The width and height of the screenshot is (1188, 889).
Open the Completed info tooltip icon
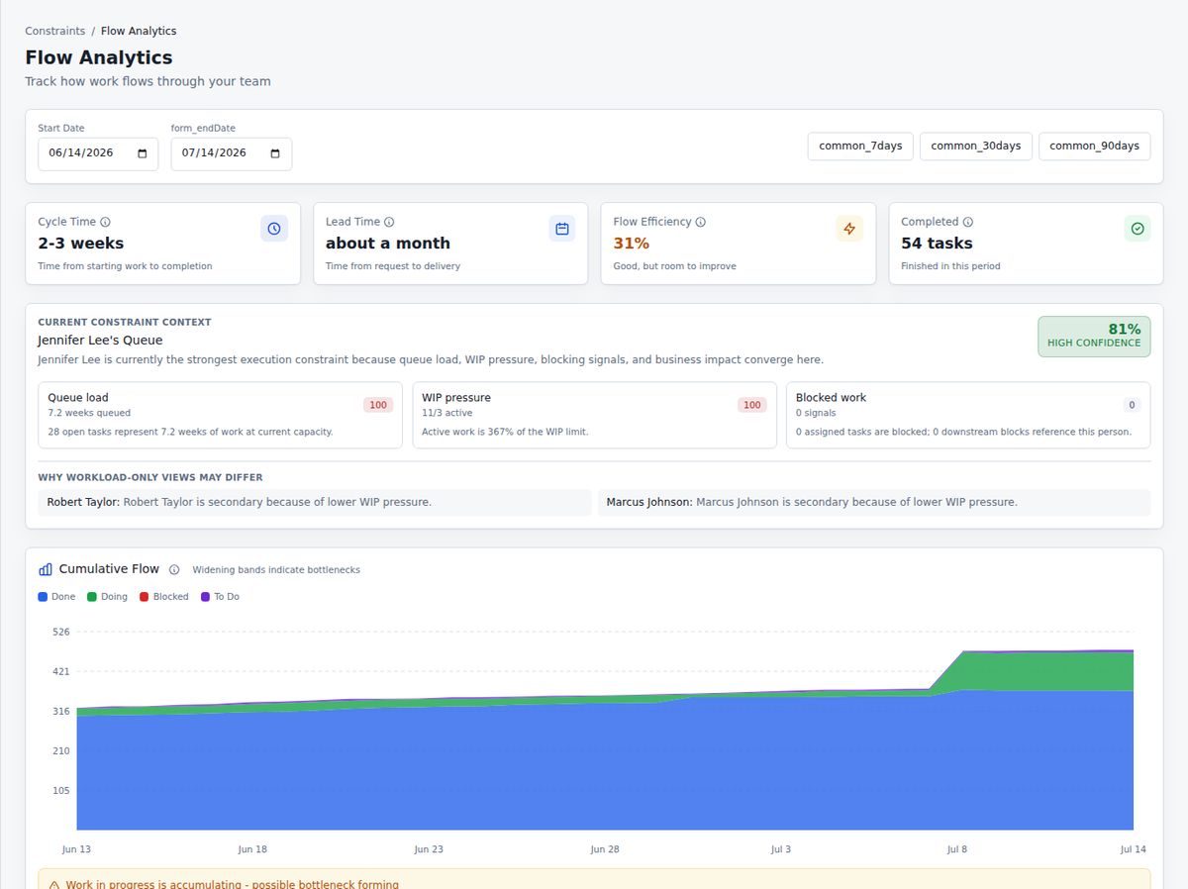(x=968, y=223)
